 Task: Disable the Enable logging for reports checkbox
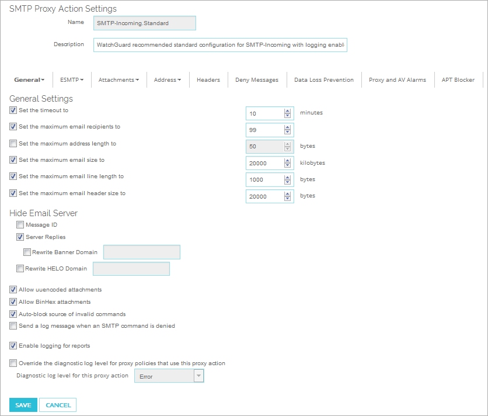point(13,345)
